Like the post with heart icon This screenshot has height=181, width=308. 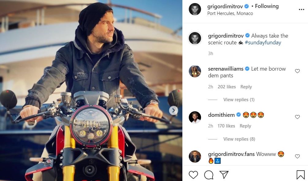[x=193, y=175]
